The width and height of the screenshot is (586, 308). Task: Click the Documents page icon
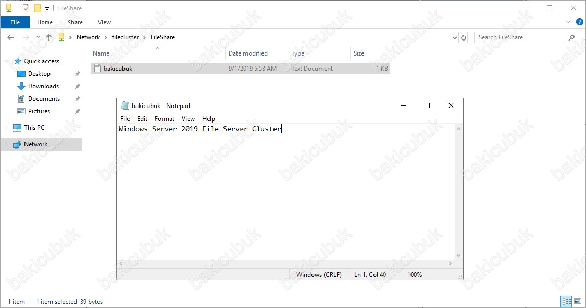(x=21, y=99)
